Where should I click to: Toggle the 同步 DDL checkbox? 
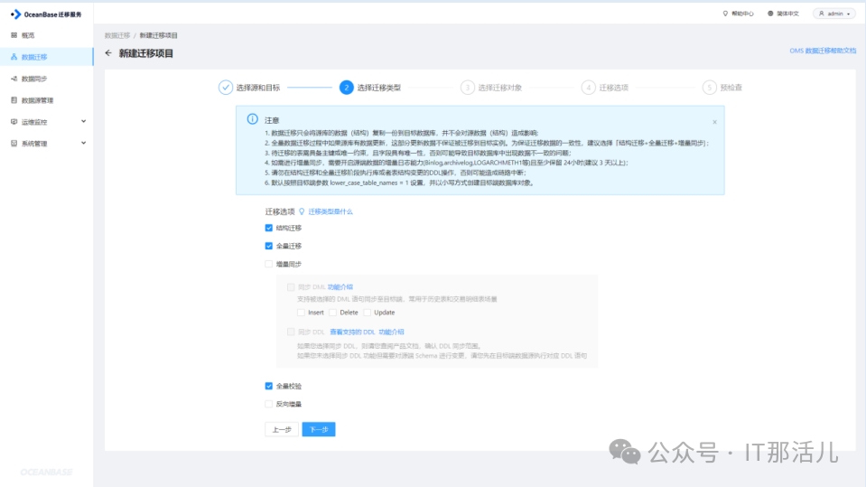291,332
